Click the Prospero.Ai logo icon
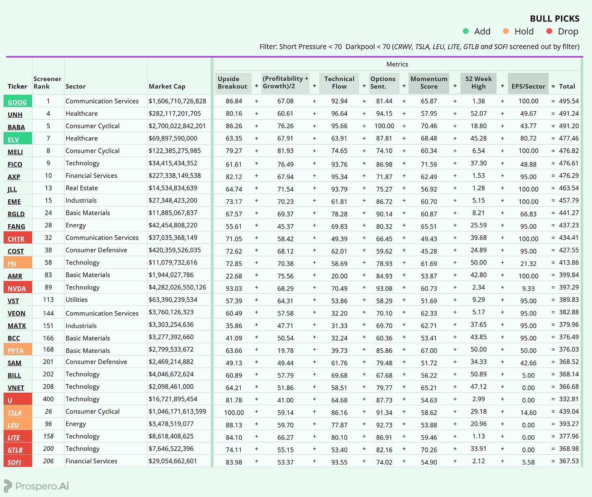 [8, 486]
